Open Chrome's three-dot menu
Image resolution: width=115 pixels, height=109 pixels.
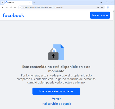[x=112, y=7]
